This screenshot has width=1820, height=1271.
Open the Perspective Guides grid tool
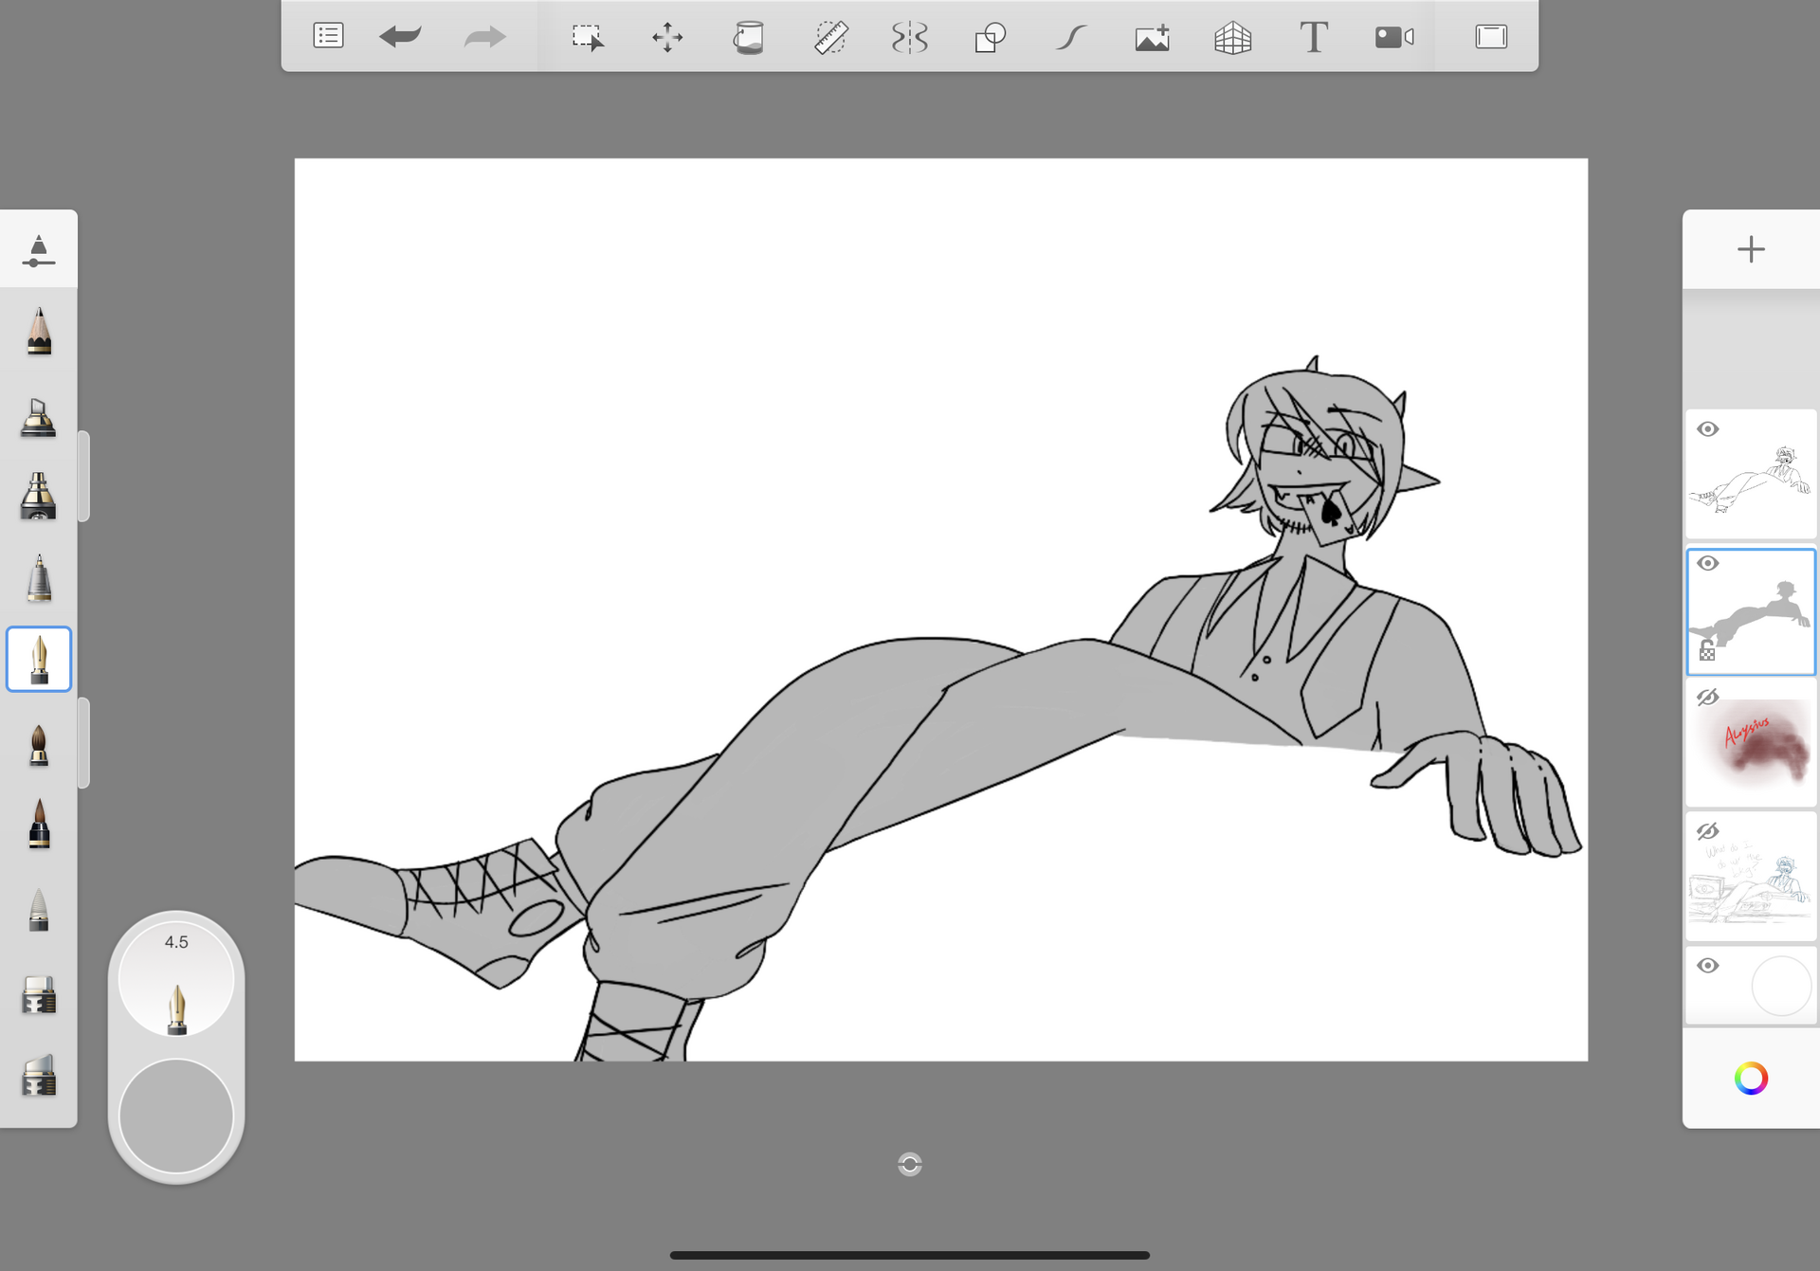tap(1232, 37)
